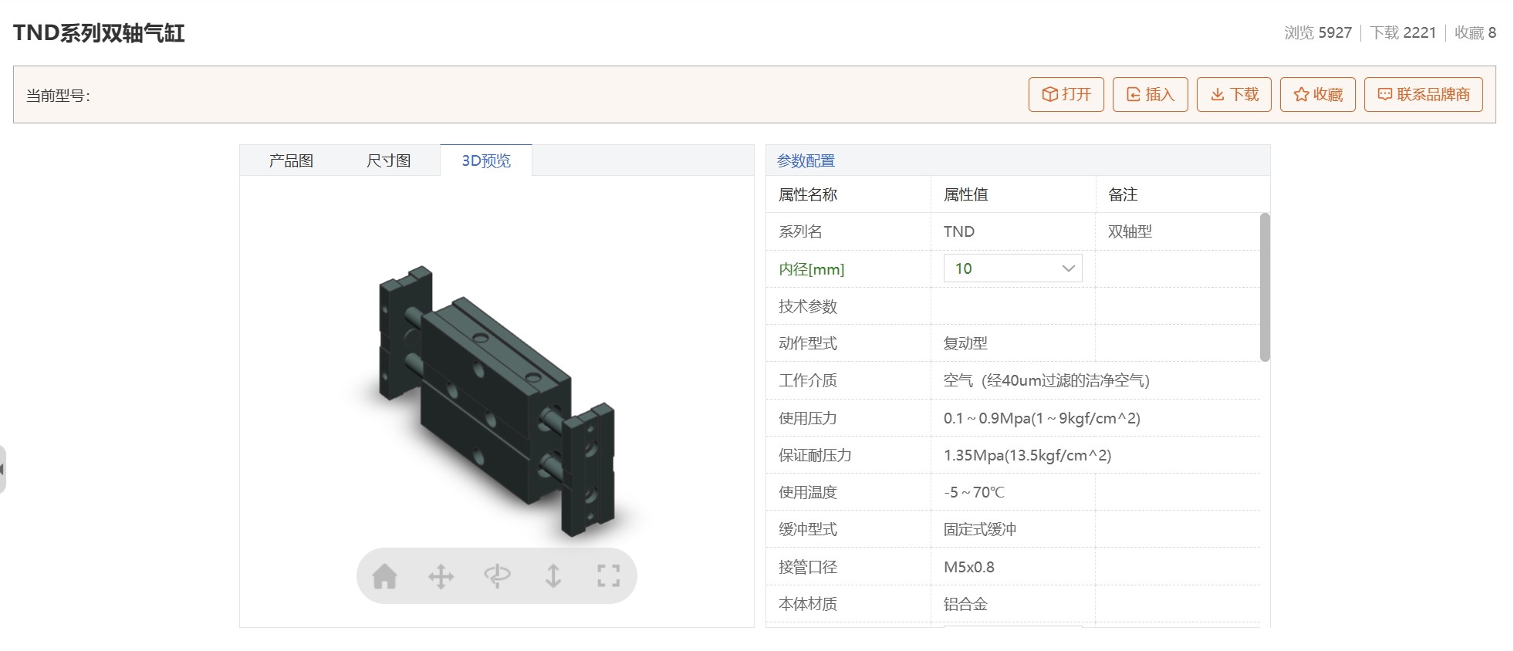Click the 属性名称 column header

click(x=808, y=194)
